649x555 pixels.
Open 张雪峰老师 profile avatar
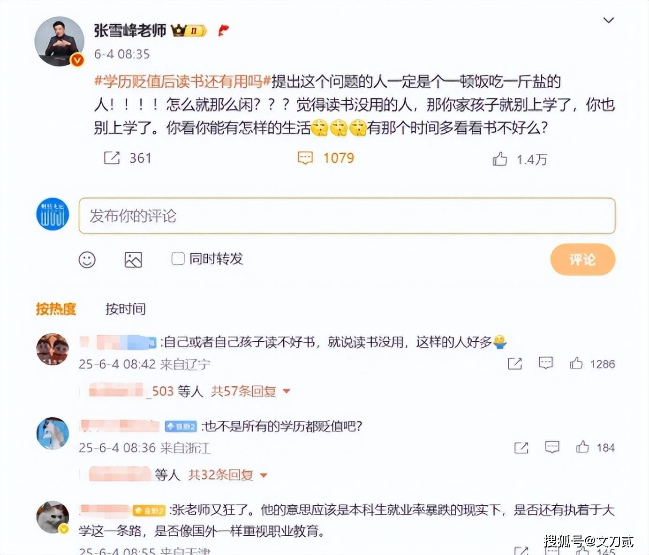coord(59,41)
